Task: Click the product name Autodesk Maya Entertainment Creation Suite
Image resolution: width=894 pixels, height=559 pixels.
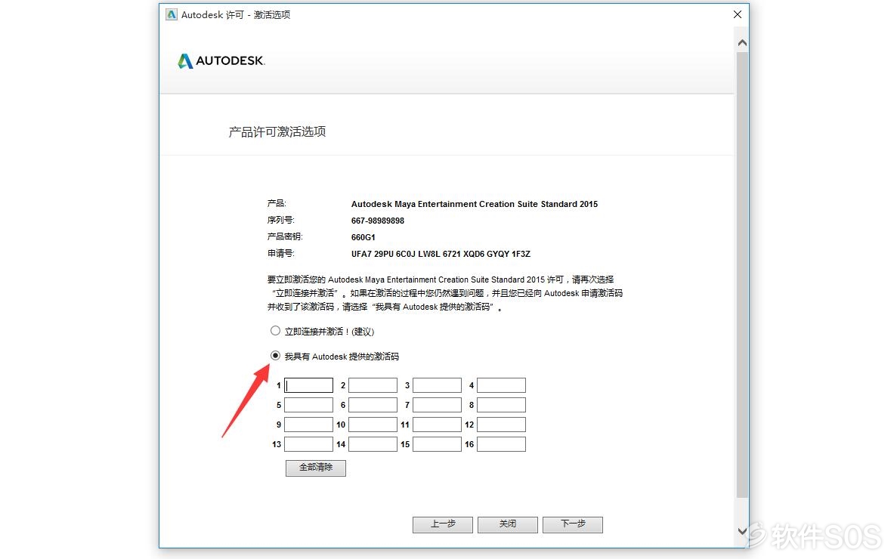Action: pyautogui.click(x=475, y=204)
